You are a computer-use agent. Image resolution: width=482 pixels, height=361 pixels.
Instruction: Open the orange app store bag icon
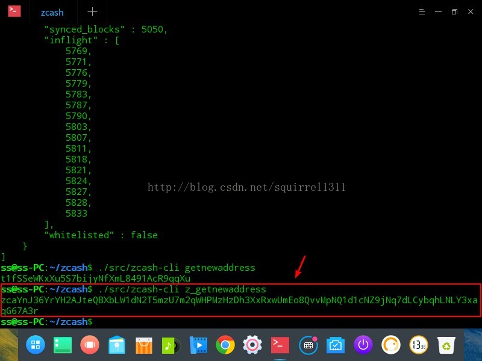[144, 345]
